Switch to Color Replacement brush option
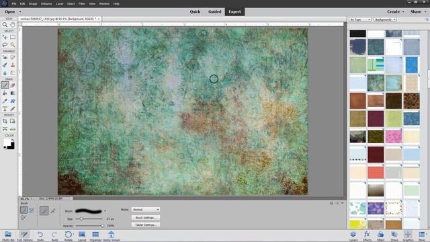Screen dimensions: 430x242 [x=24, y=218]
